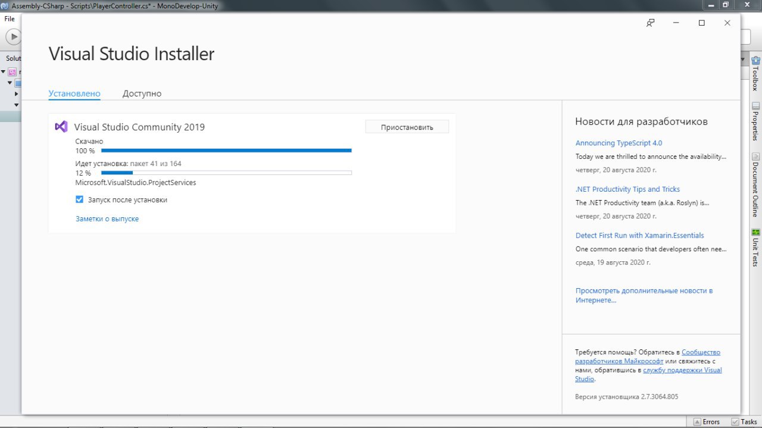The height and width of the screenshot is (428, 762).
Task: Open 'Detect First Run with Xamarin.Essentials' article
Action: tap(640, 235)
